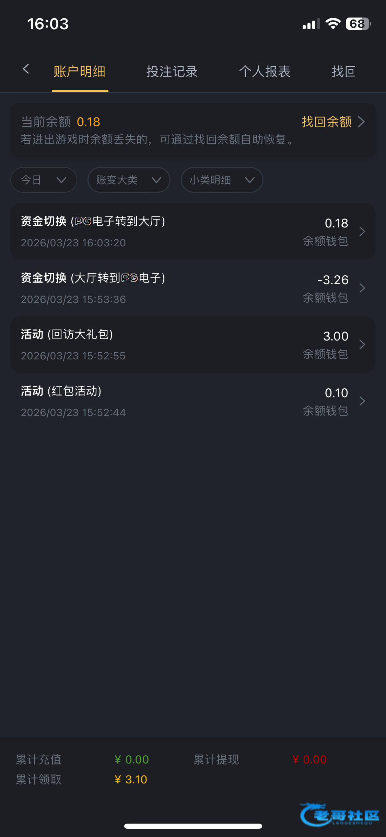Open the 账变大类 dropdown
386x837 pixels.
coord(129,180)
